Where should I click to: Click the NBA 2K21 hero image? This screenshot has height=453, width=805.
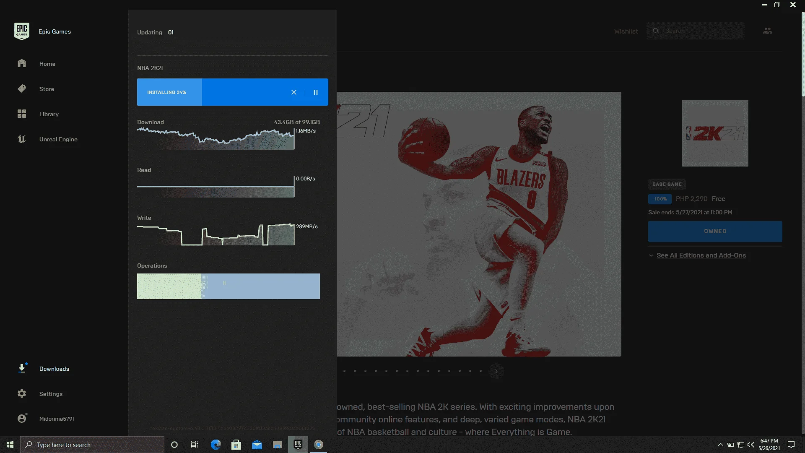(479, 224)
